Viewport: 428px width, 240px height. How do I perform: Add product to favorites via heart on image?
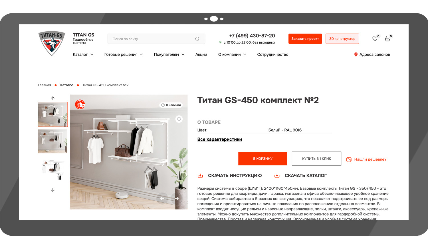pyautogui.click(x=179, y=119)
